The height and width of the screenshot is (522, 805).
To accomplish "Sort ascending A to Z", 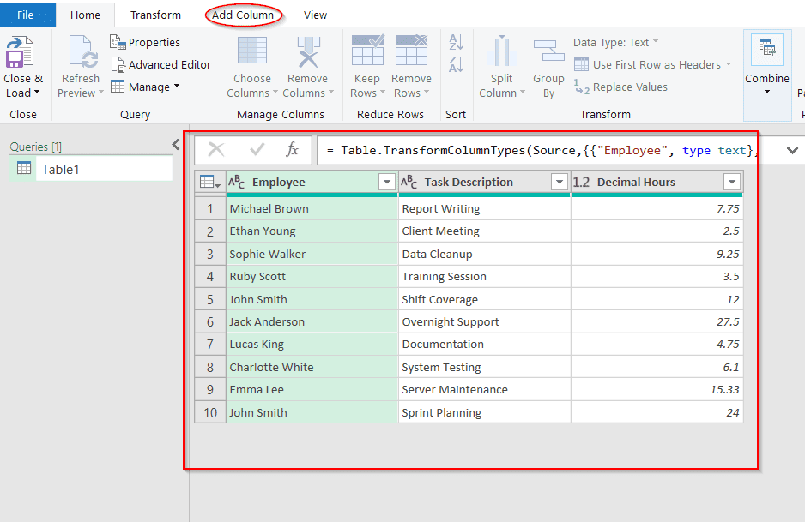I will [456, 42].
